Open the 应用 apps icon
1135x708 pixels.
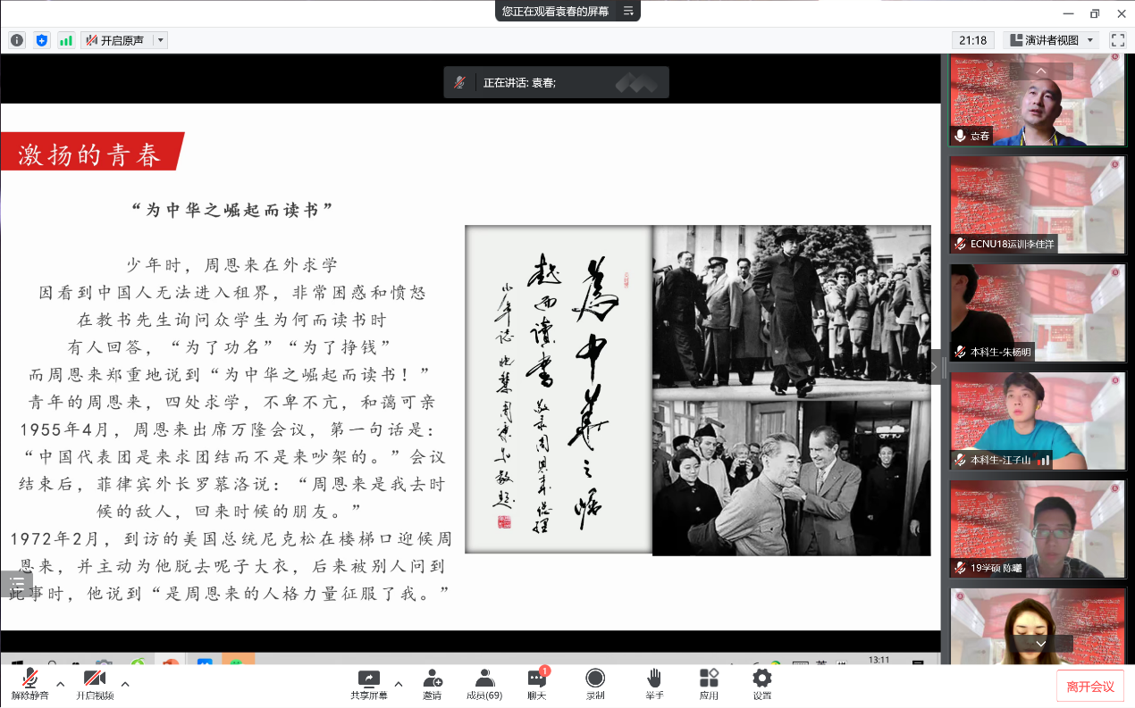pos(709,683)
